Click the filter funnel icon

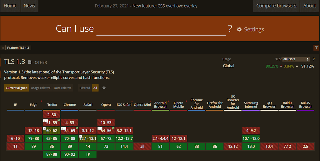point(316,48)
